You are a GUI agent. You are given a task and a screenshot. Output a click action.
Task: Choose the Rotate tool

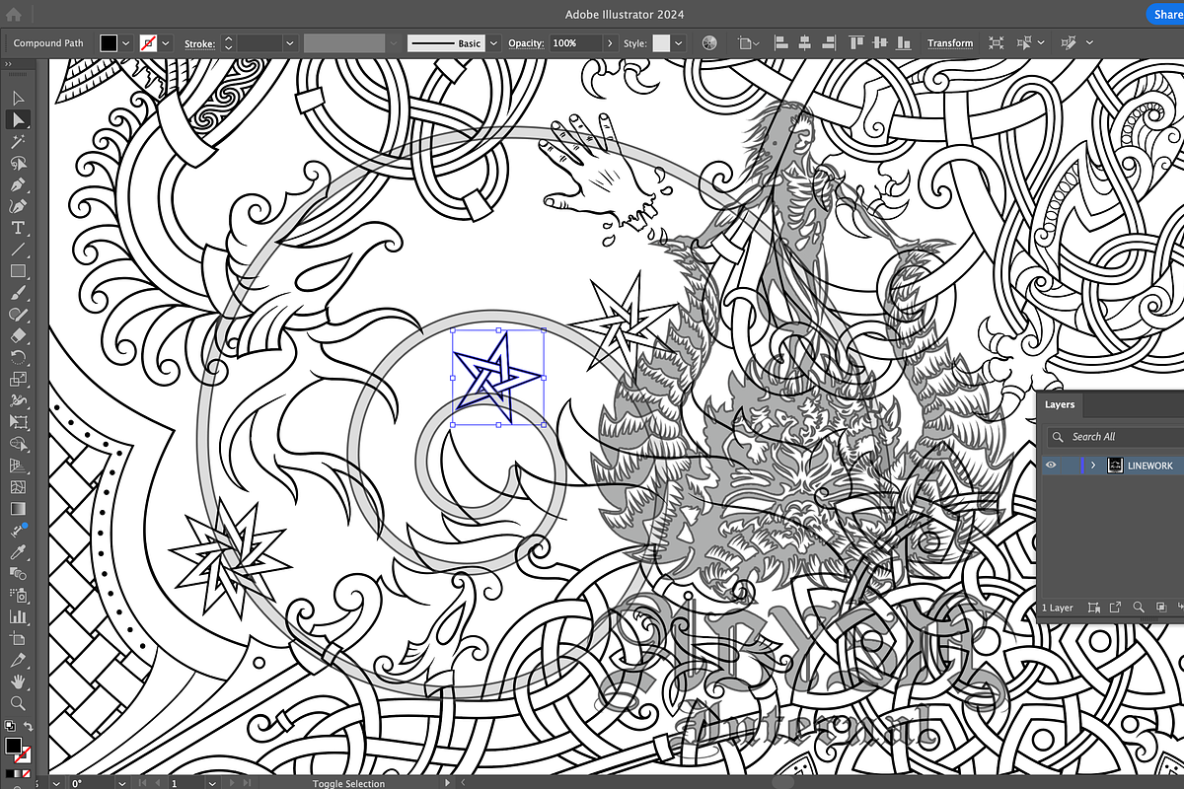tap(18, 357)
